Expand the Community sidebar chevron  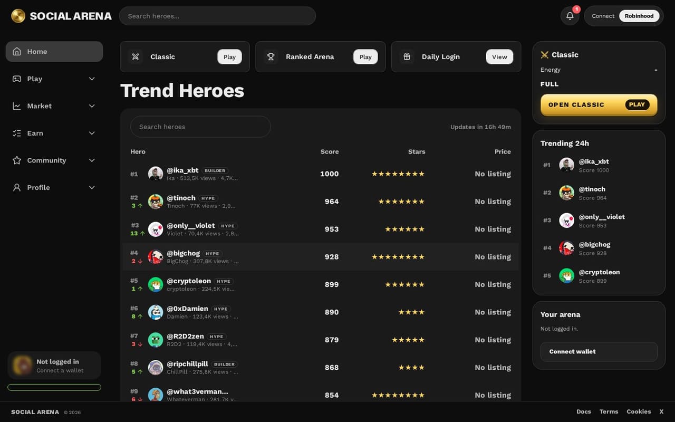pyautogui.click(x=92, y=160)
